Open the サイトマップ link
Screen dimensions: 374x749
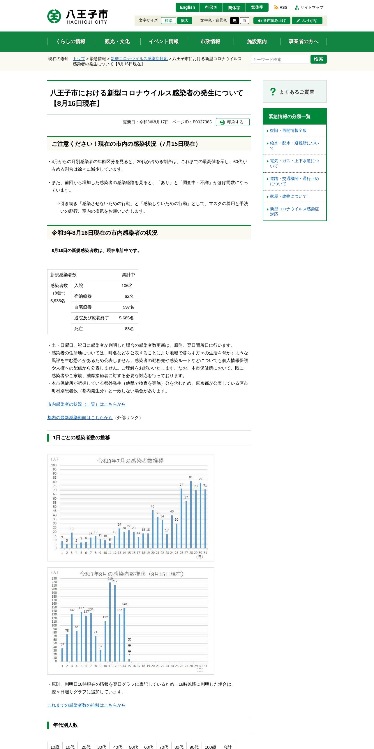309,8
